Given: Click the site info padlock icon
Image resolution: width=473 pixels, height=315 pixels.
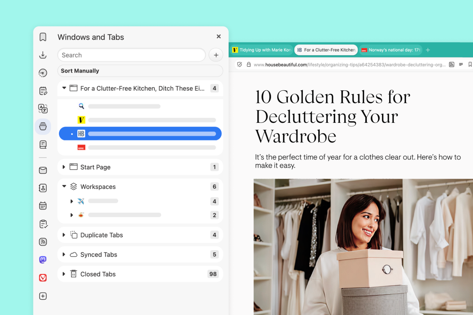Looking at the screenshot, I should [x=249, y=65].
